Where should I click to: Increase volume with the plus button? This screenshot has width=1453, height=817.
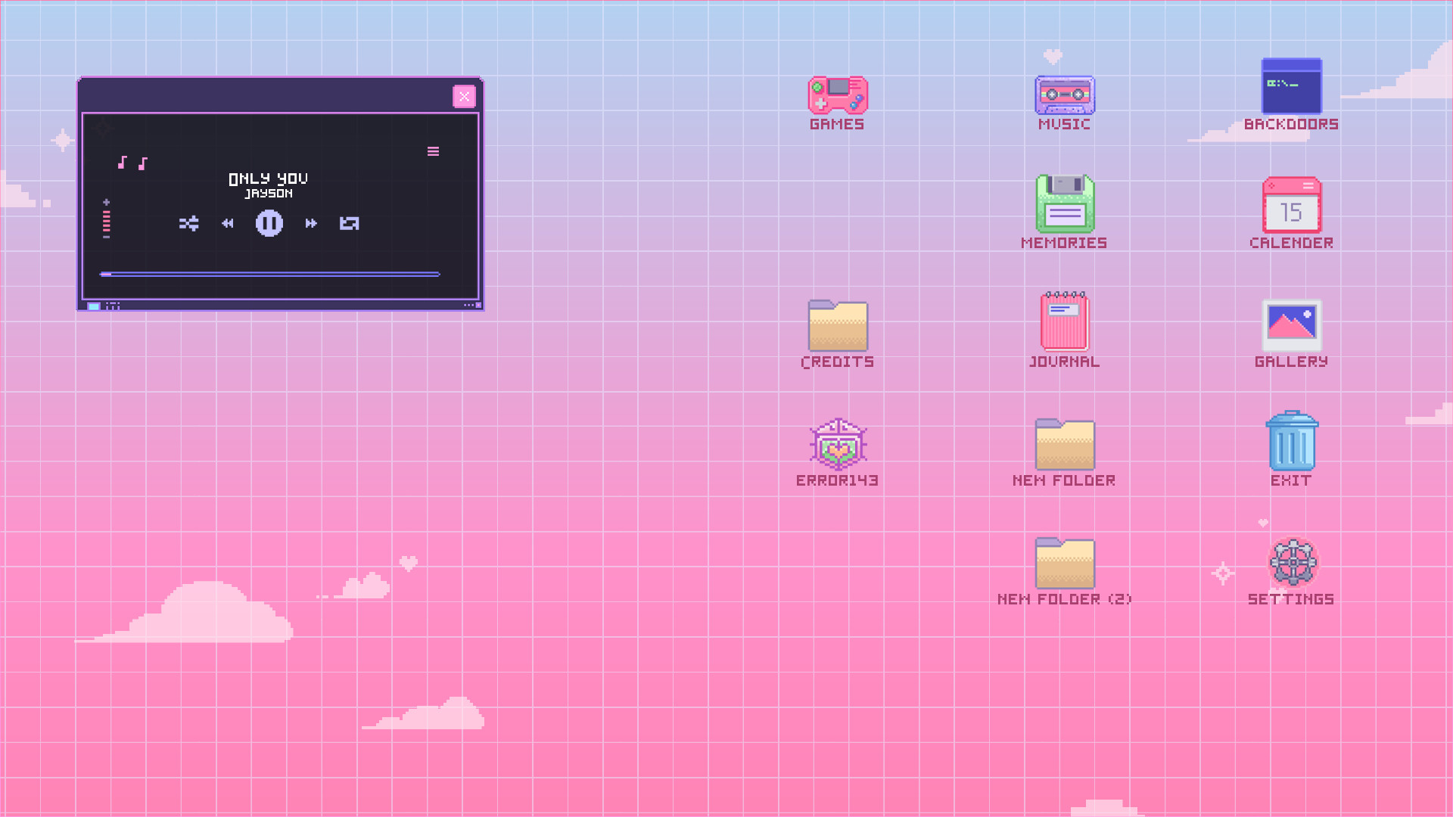click(107, 201)
